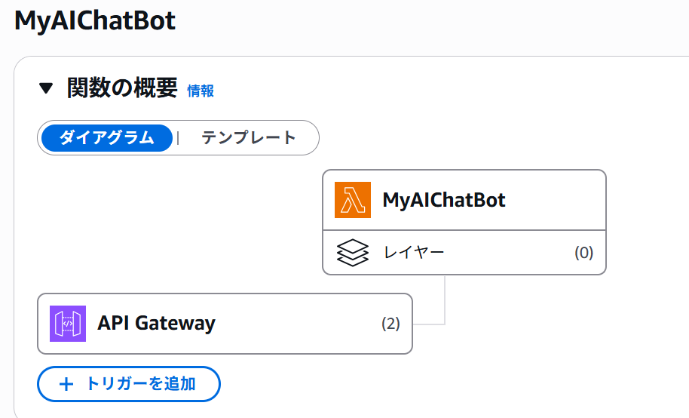This screenshot has width=689, height=418.
Task: Select the API Gateway trigger box
Action: (x=225, y=324)
